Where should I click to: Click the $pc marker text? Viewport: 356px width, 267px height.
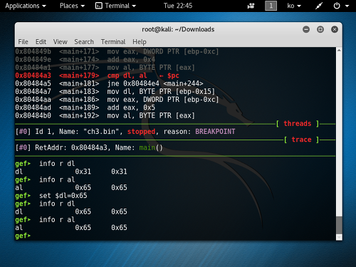pyautogui.click(x=173, y=75)
